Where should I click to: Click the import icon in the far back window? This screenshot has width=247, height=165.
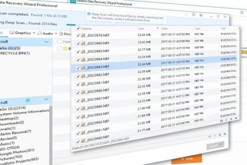242,12
